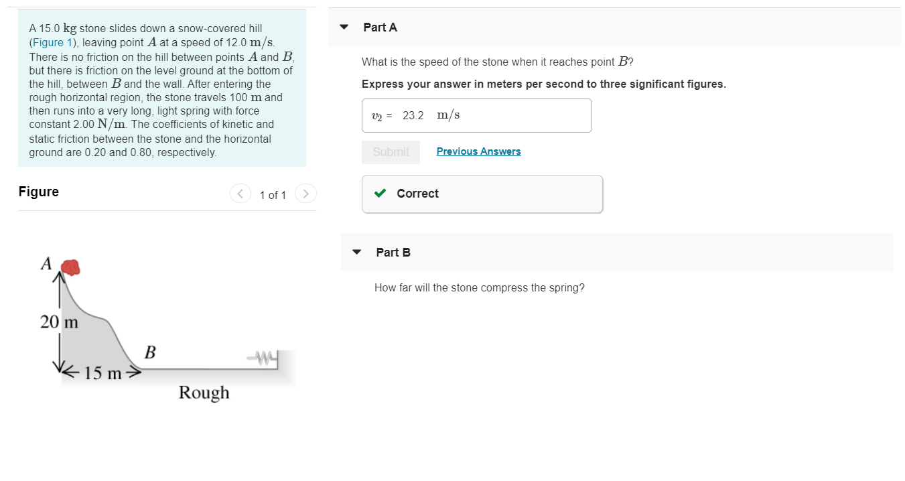The height and width of the screenshot is (481, 905).
Task: Click the 15 m width arrow label
Action: (102, 373)
